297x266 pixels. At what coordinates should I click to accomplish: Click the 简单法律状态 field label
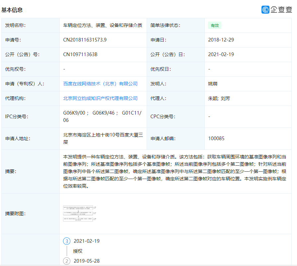[x=165, y=26]
